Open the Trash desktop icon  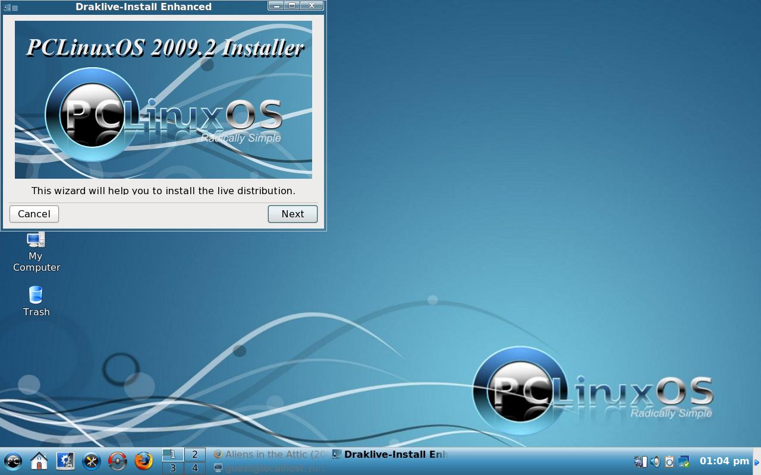click(x=36, y=301)
